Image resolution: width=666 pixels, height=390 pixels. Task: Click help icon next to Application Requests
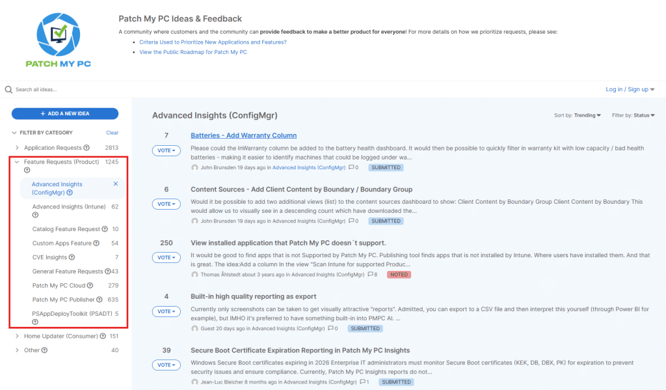tap(87, 148)
